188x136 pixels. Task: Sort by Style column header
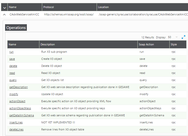tap(178, 44)
